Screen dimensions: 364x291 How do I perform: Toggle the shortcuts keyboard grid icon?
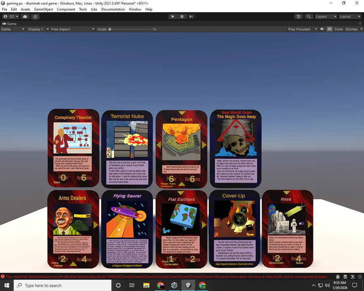[329, 29]
